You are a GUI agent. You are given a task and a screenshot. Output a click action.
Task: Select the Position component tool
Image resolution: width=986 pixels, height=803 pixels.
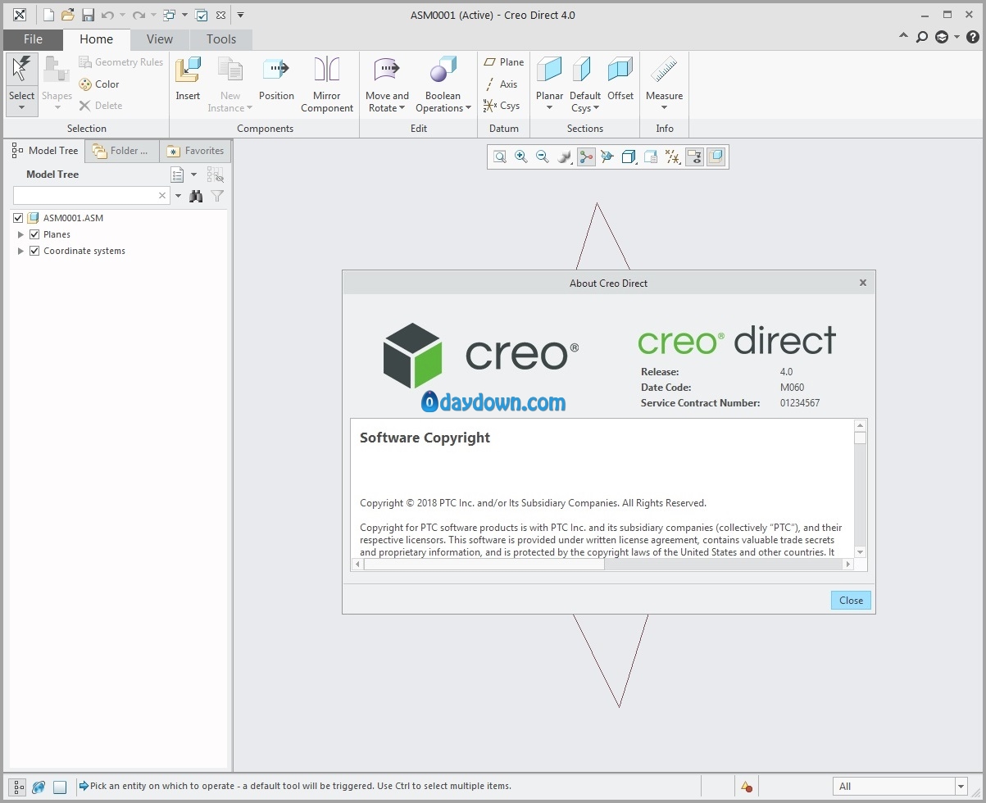(x=276, y=79)
